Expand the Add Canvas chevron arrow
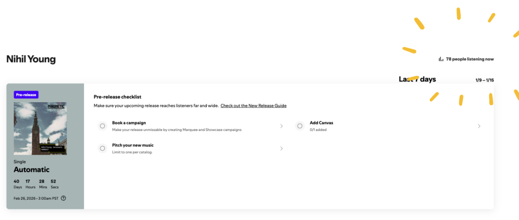The image size is (519, 220). pyautogui.click(x=479, y=126)
